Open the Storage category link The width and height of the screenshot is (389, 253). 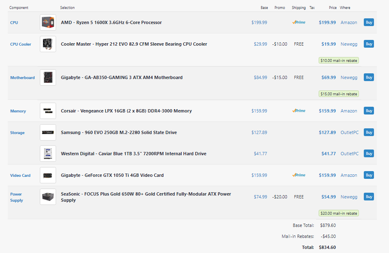pyautogui.click(x=17, y=132)
